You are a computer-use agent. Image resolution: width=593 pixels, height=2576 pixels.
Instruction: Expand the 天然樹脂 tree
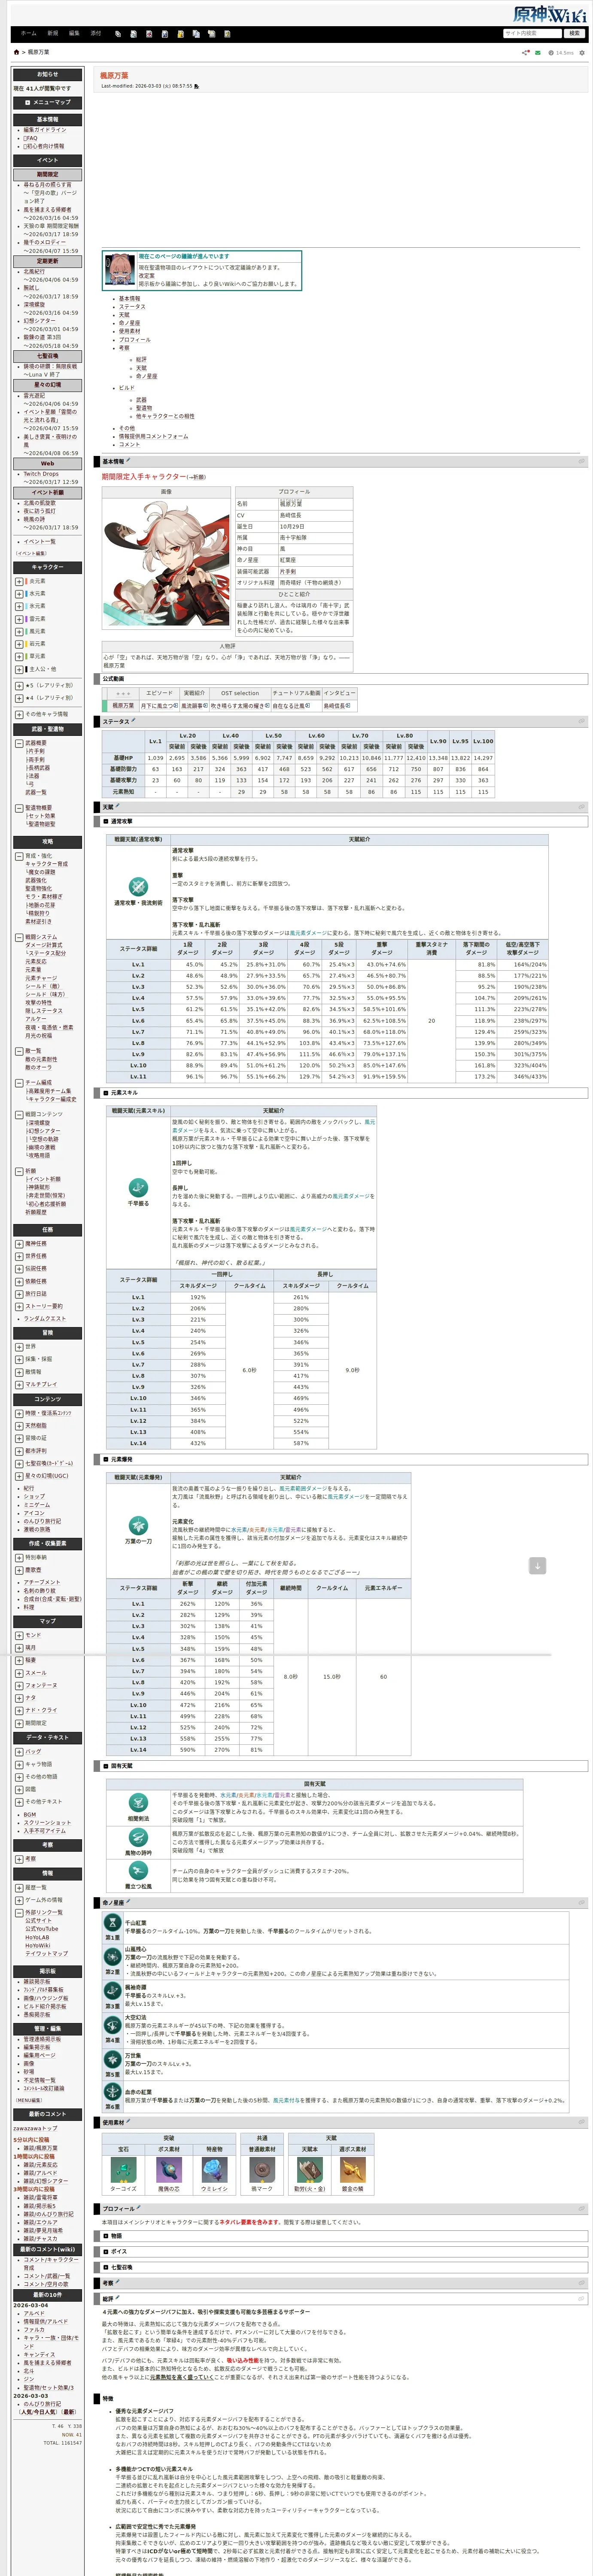coord(19,1426)
